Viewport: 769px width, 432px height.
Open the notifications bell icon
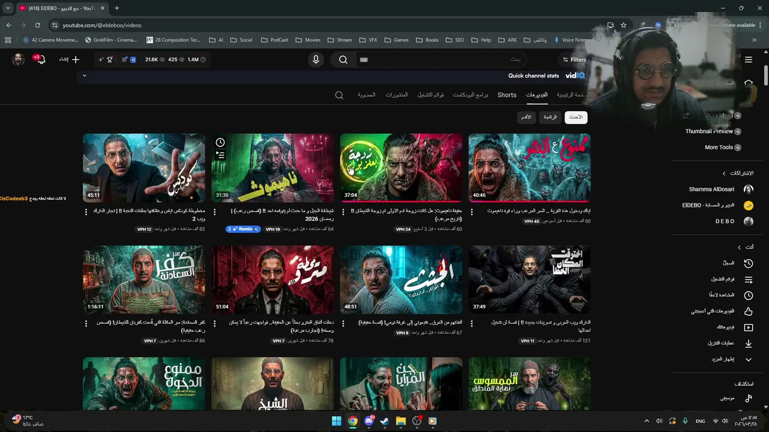click(x=40, y=59)
